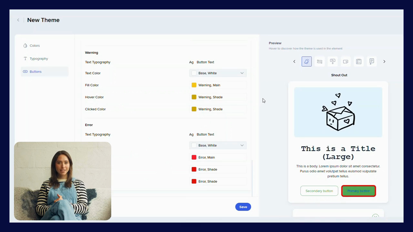Click the blue Save button
Viewport: 413px width, 232px height.
pyautogui.click(x=243, y=207)
